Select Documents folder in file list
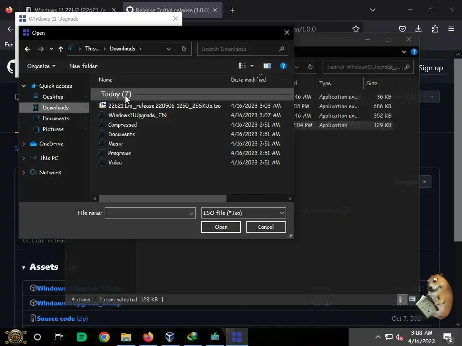Viewport: 462px width, 346px height. pos(121,134)
